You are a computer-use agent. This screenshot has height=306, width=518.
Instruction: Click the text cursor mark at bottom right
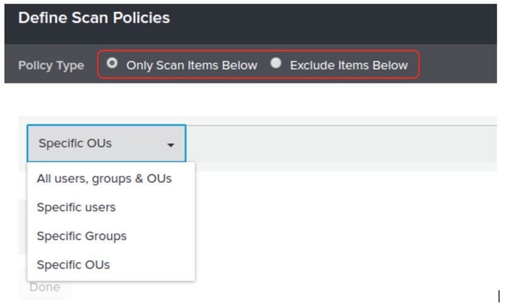pos(499,296)
